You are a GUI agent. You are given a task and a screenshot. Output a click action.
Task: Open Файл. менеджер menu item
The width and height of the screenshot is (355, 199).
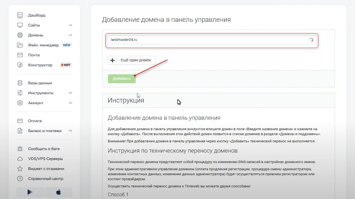(x=43, y=45)
